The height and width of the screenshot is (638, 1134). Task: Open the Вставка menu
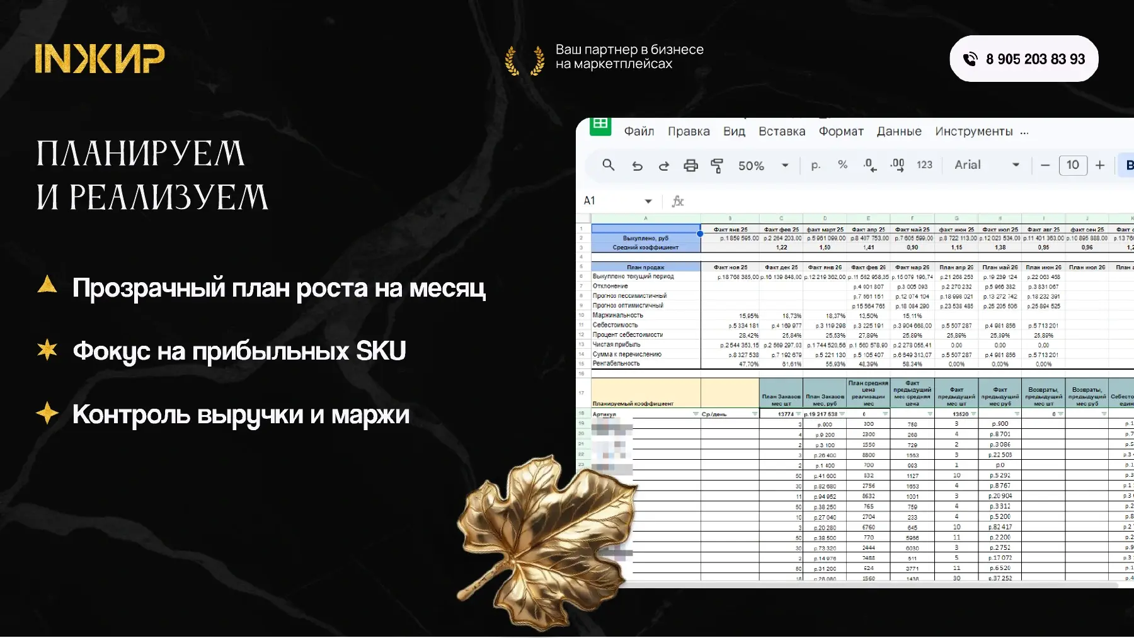782,131
